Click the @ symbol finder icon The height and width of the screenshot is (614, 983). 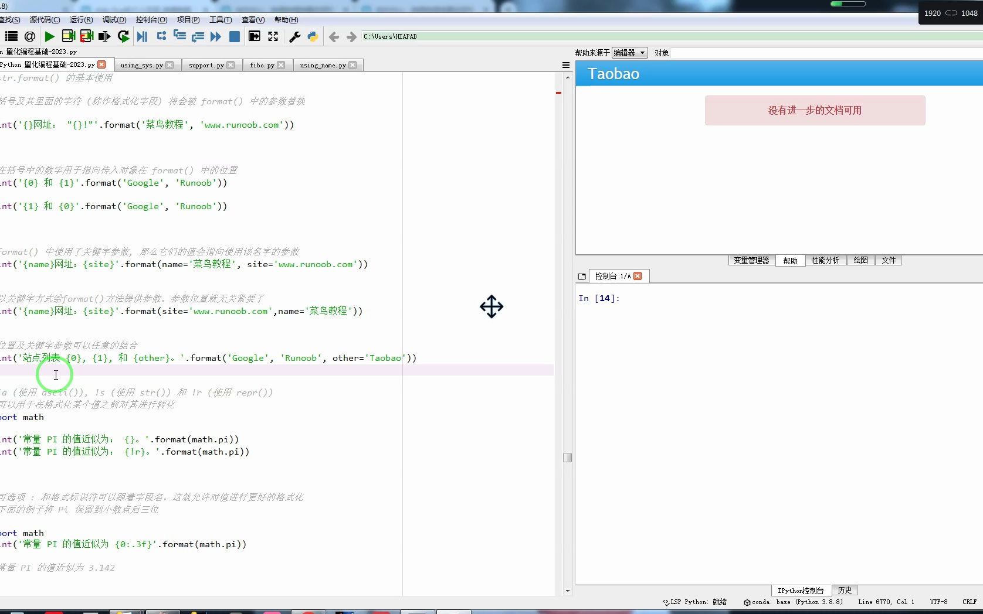pyautogui.click(x=30, y=36)
